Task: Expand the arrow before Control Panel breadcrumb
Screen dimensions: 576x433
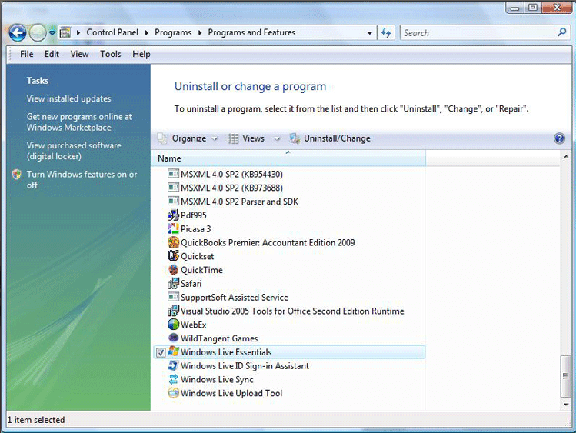Action: tap(78, 32)
